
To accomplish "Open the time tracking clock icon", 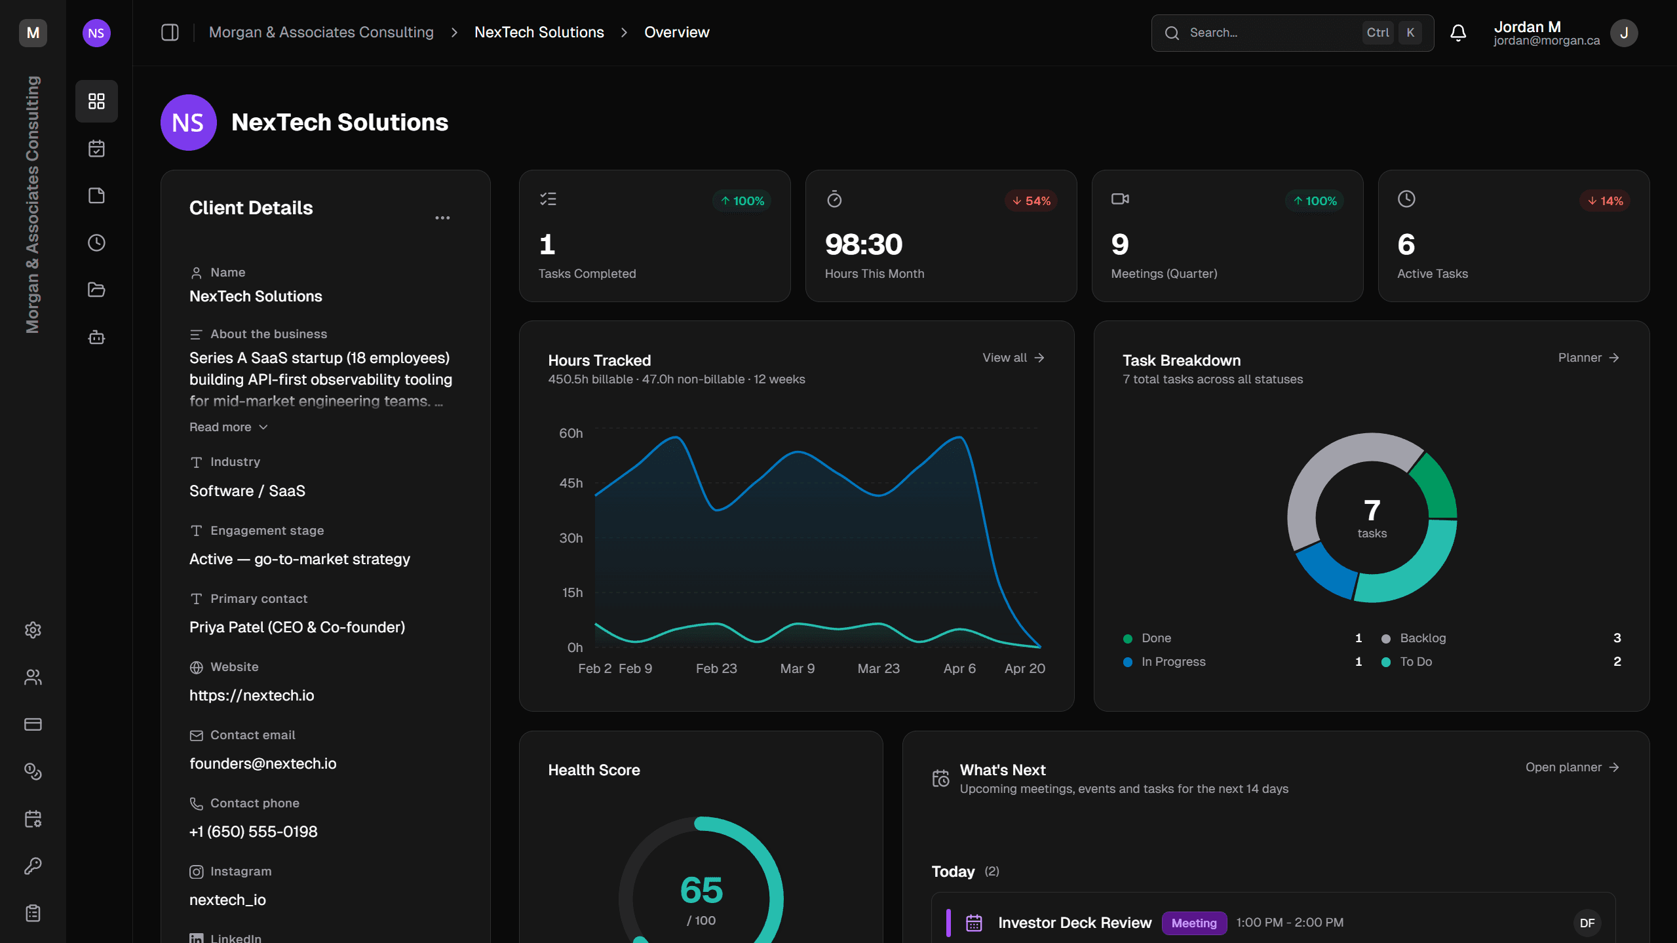I will click(96, 243).
